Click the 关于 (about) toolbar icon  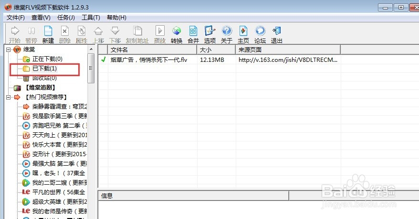(x=227, y=35)
